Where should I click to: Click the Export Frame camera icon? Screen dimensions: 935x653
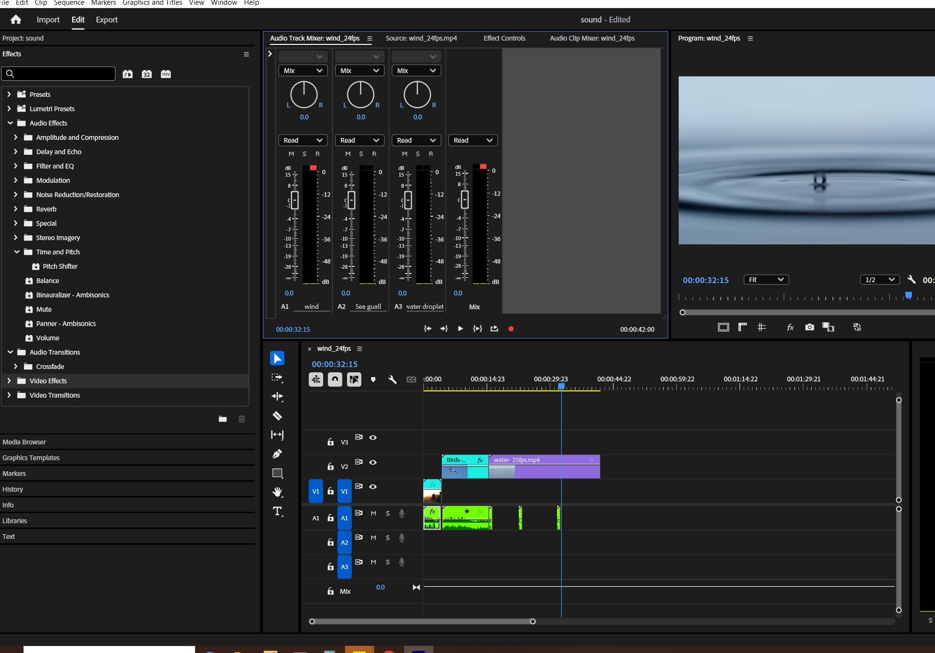(809, 327)
